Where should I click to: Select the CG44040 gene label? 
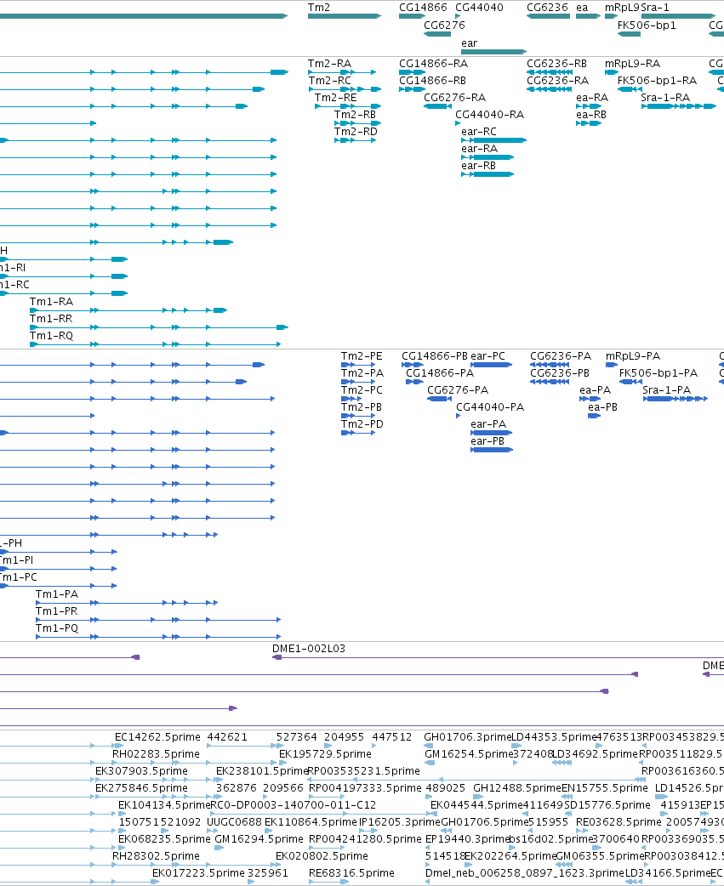pos(479,8)
